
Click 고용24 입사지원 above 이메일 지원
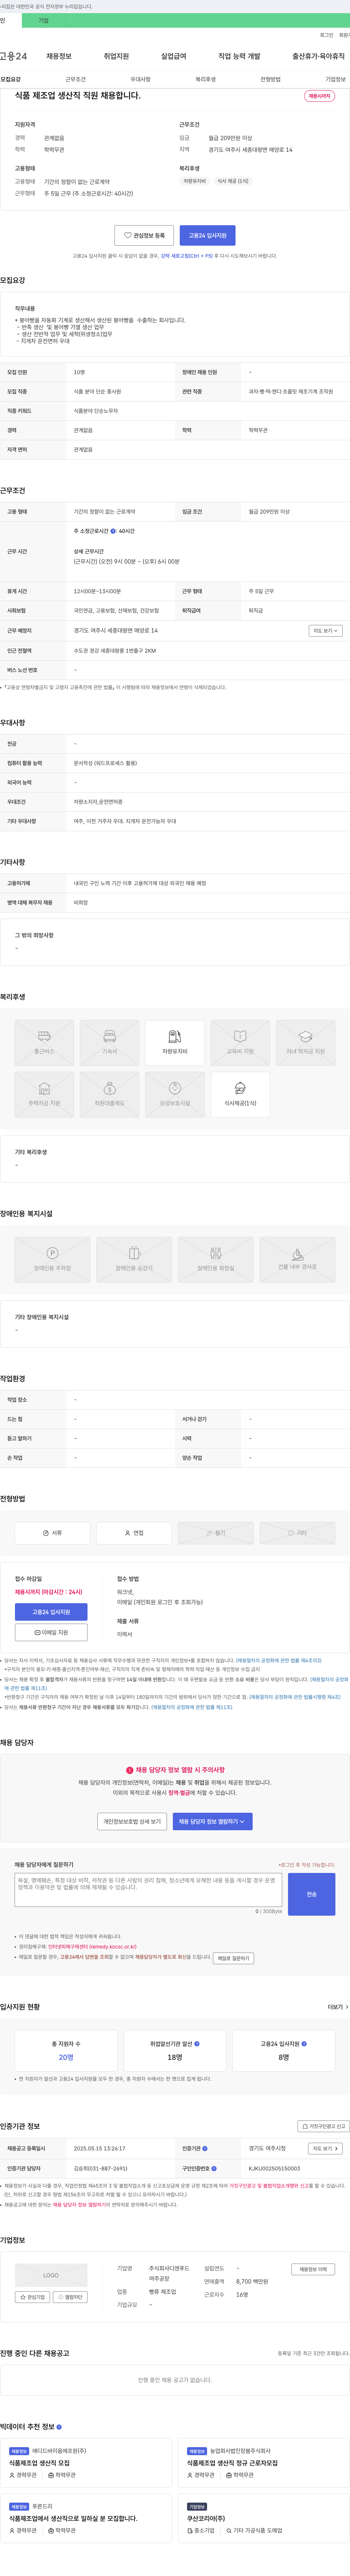click(51, 1612)
